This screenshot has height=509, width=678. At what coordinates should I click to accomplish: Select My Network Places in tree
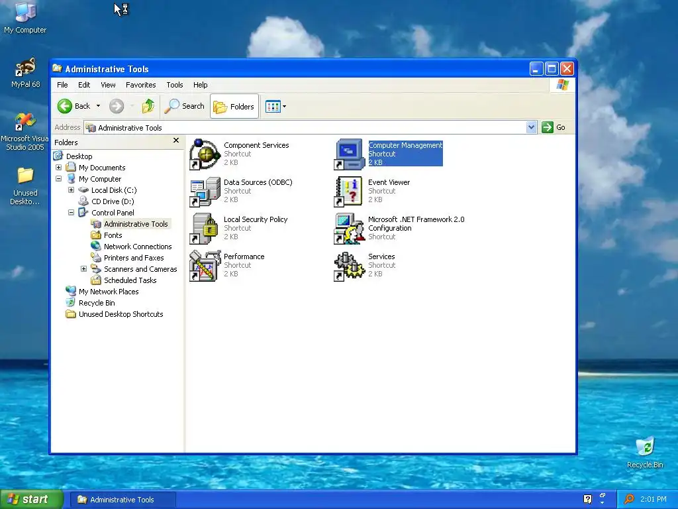[x=109, y=292]
